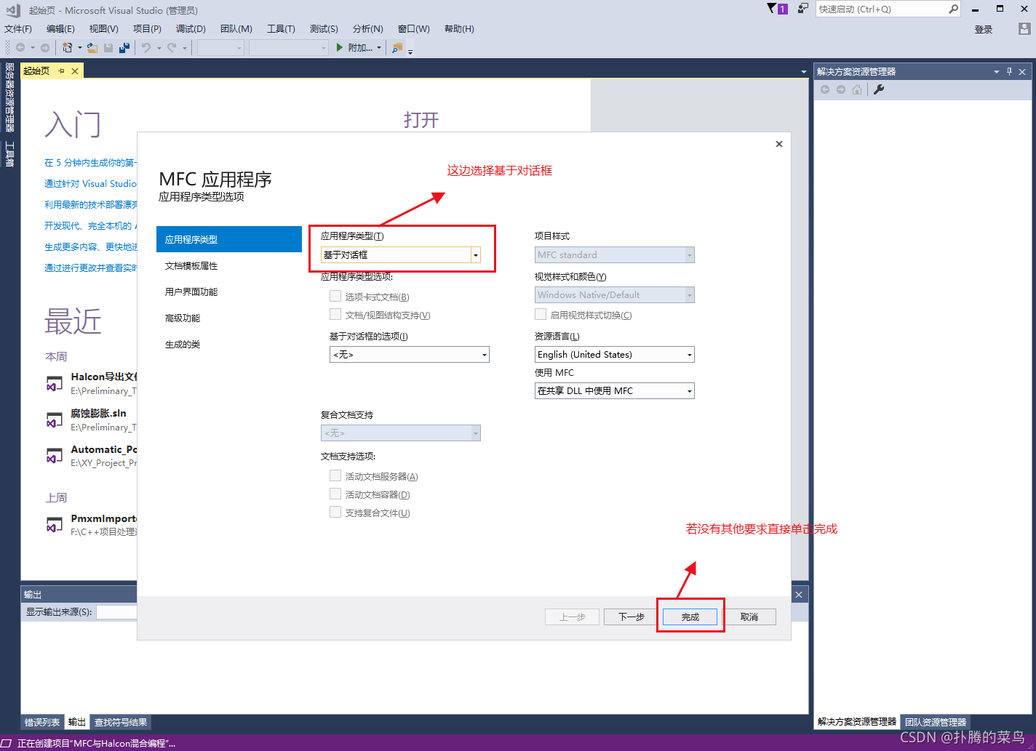The width and height of the screenshot is (1036, 751).
Task: Click the open file toolbar icon
Action: (92, 48)
